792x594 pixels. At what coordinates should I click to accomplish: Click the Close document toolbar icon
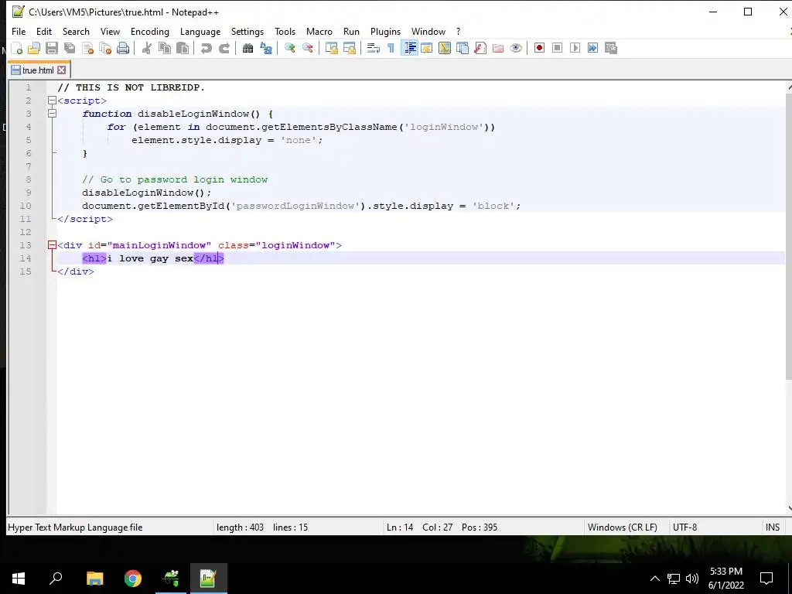pyautogui.click(x=87, y=48)
